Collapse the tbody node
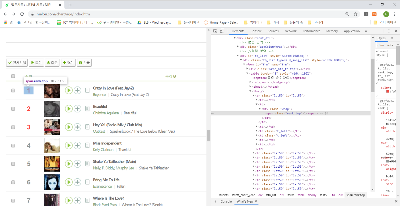Screen dimensions: 400x206 point(250,91)
